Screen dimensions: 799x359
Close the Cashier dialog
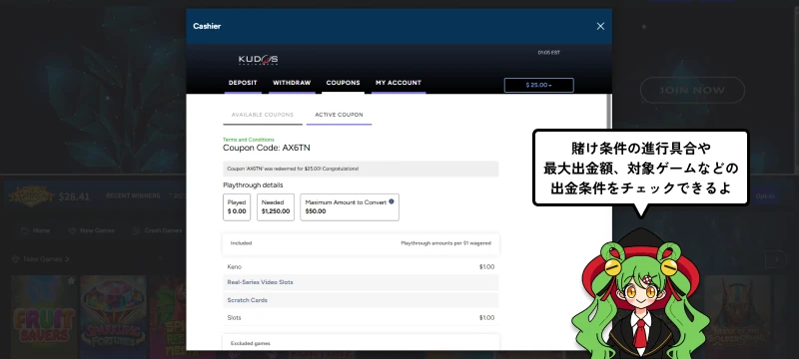pos(600,26)
